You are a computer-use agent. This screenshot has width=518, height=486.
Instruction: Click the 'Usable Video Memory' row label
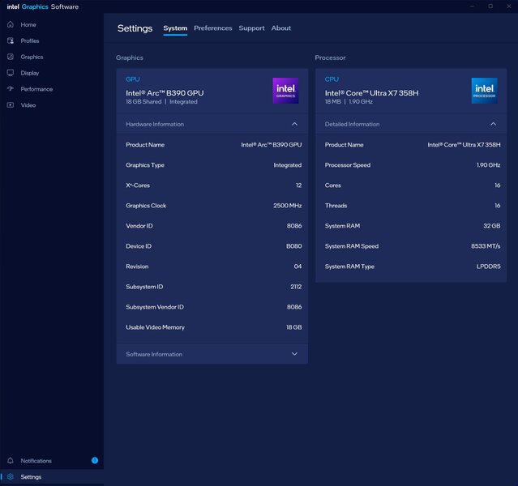(156, 327)
